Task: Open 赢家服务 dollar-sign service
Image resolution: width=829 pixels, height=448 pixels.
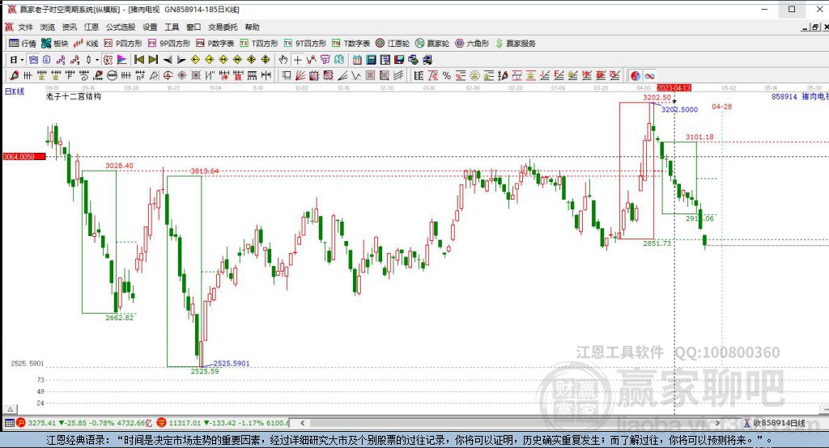Action: [x=516, y=44]
